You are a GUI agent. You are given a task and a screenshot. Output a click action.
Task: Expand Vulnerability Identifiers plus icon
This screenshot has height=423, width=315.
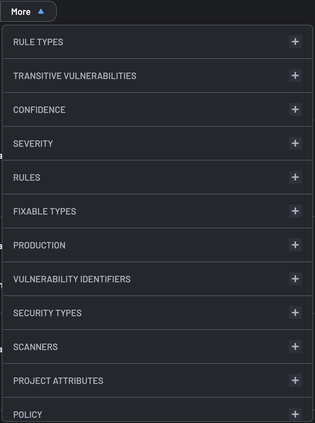[x=295, y=279]
